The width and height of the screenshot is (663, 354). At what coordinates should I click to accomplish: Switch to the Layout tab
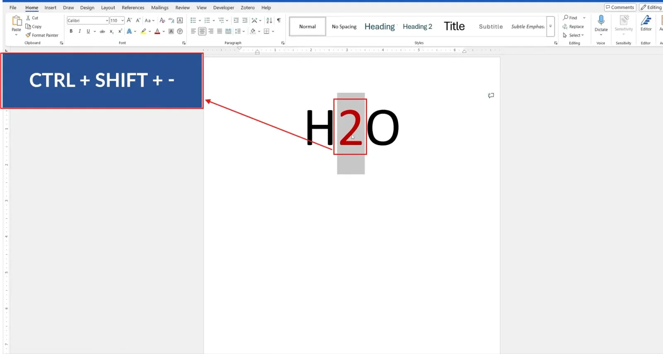(x=108, y=7)
